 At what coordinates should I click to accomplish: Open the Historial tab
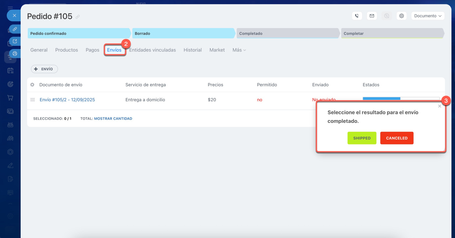pos(193,50)
